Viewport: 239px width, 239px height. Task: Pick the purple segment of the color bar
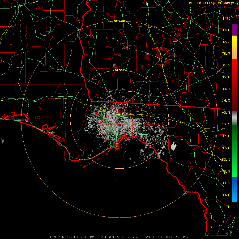click(234, 29)
